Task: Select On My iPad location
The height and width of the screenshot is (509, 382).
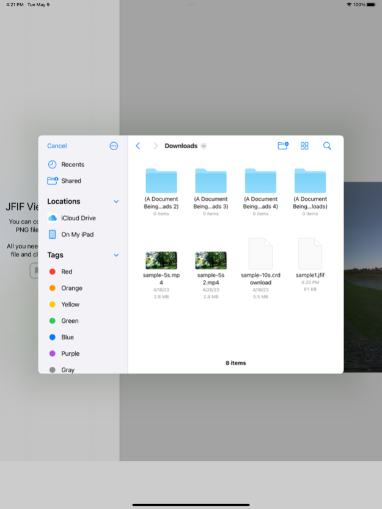Action: 83,234
